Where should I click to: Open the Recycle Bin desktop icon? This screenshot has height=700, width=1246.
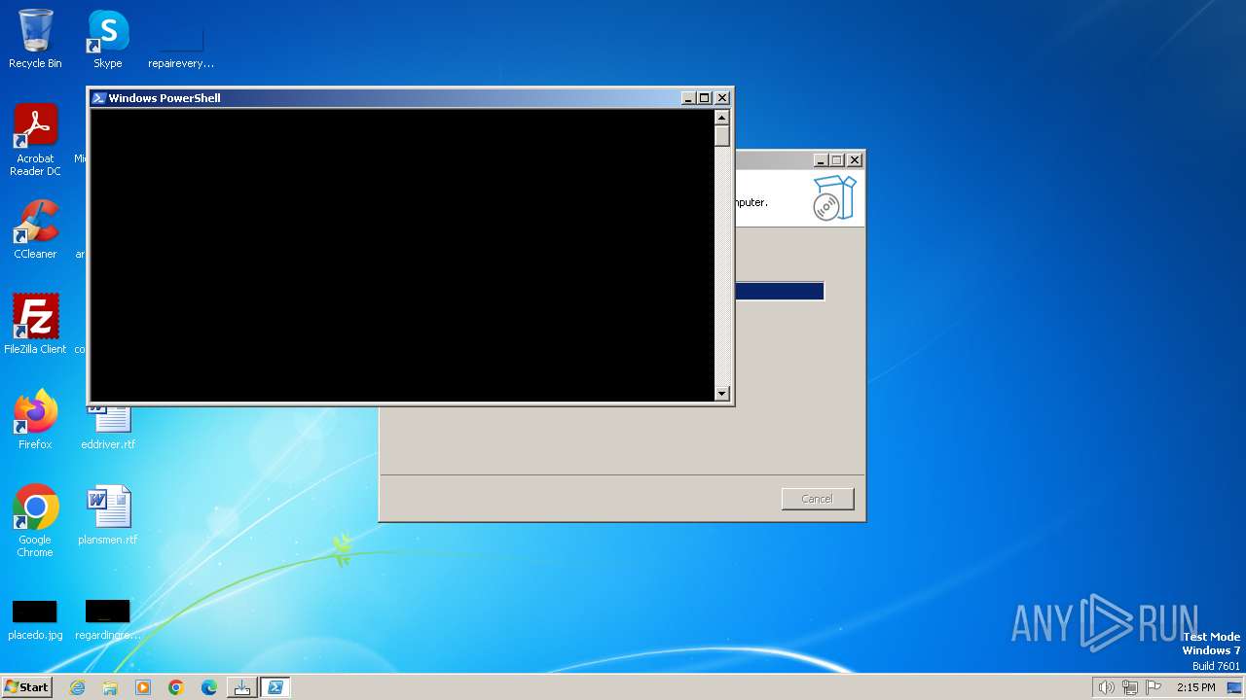[35, 39]
